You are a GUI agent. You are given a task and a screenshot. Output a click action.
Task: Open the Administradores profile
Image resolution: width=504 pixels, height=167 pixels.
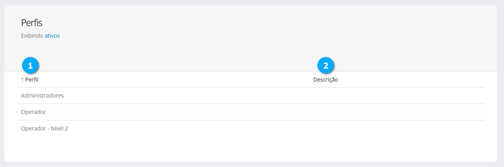43,96
